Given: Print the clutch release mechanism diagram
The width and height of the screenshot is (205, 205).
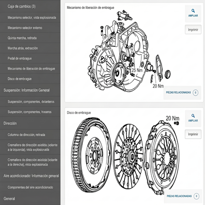Looking at the screenshot, I should click(x=193, y=30).
